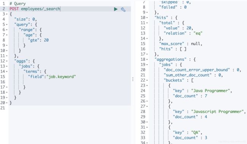The height and width of the screenshot is (144, 247).
Task: Click the "doc_count" : 3 line
Action: 190,138
